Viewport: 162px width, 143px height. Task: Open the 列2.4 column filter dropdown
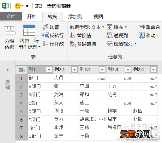coord(153,69)
